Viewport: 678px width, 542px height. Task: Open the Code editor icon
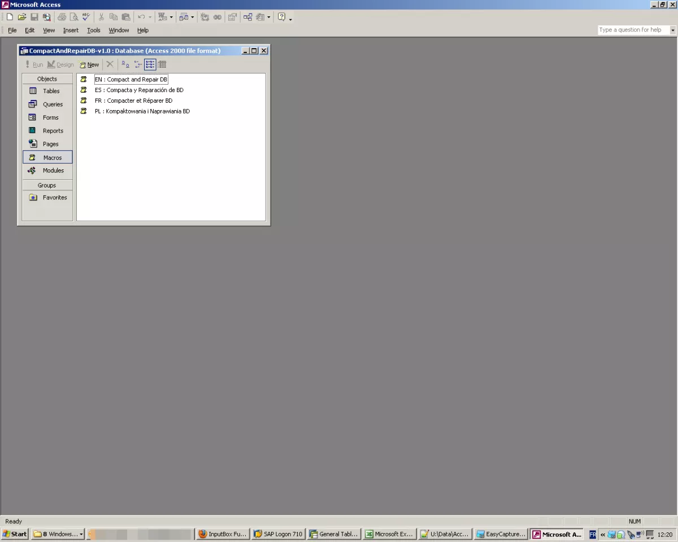(205, 17)
